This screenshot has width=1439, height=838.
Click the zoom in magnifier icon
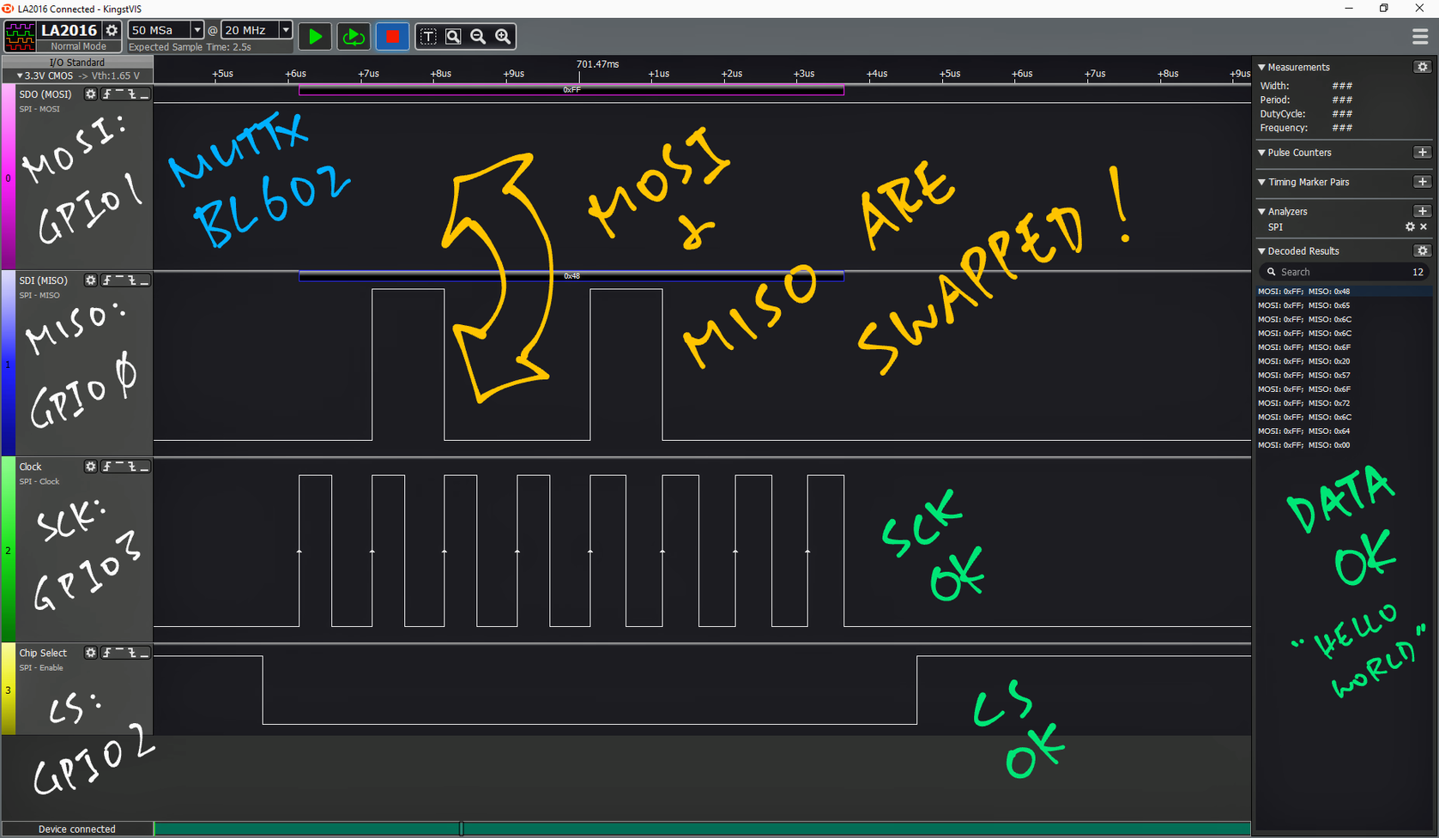(x=503, y=36)
